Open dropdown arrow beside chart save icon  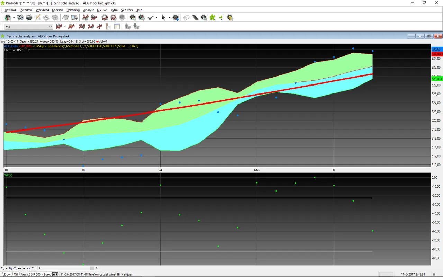(65, 26)
